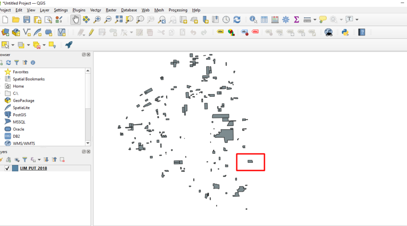
Task: Open the measure tool dropdown arrow
Action: [x=315, y=19]
